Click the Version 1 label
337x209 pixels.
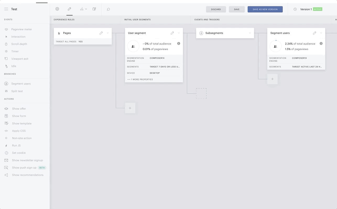(x=306, y=9)
